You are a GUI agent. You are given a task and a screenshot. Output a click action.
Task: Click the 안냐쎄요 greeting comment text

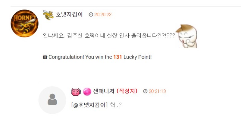tap(109, 36)
